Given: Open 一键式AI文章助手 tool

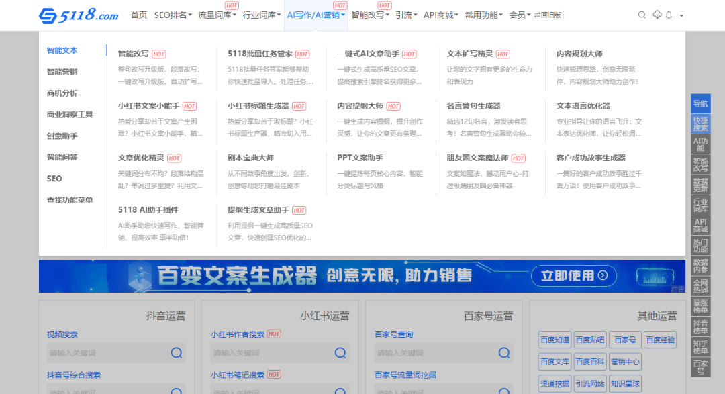Looking at the screenshot, I should (x=368, y=54).
